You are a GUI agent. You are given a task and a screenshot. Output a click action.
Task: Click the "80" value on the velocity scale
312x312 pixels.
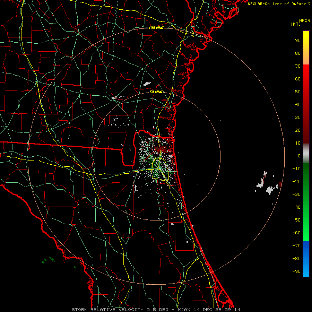tap(298, 53)
